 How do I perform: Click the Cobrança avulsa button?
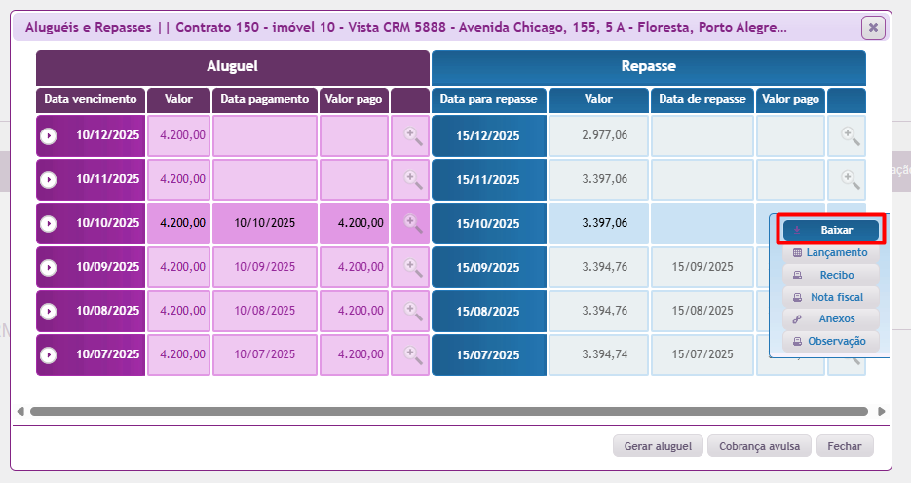(x=759, y=446)
